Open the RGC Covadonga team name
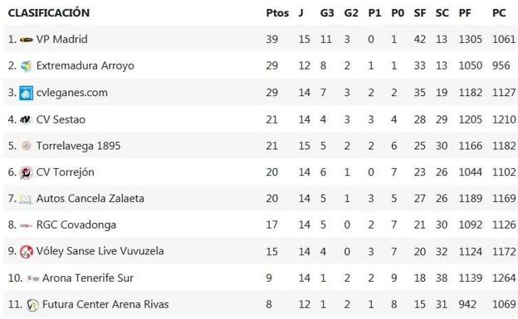This screenshot has height=319, width=518. pyautogui.click(x=76, y=225)
